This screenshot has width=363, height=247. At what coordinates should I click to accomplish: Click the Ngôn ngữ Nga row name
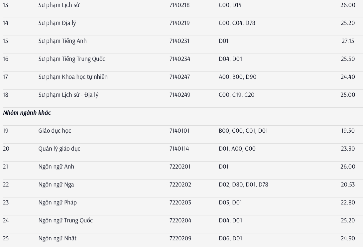pos(56,185)
